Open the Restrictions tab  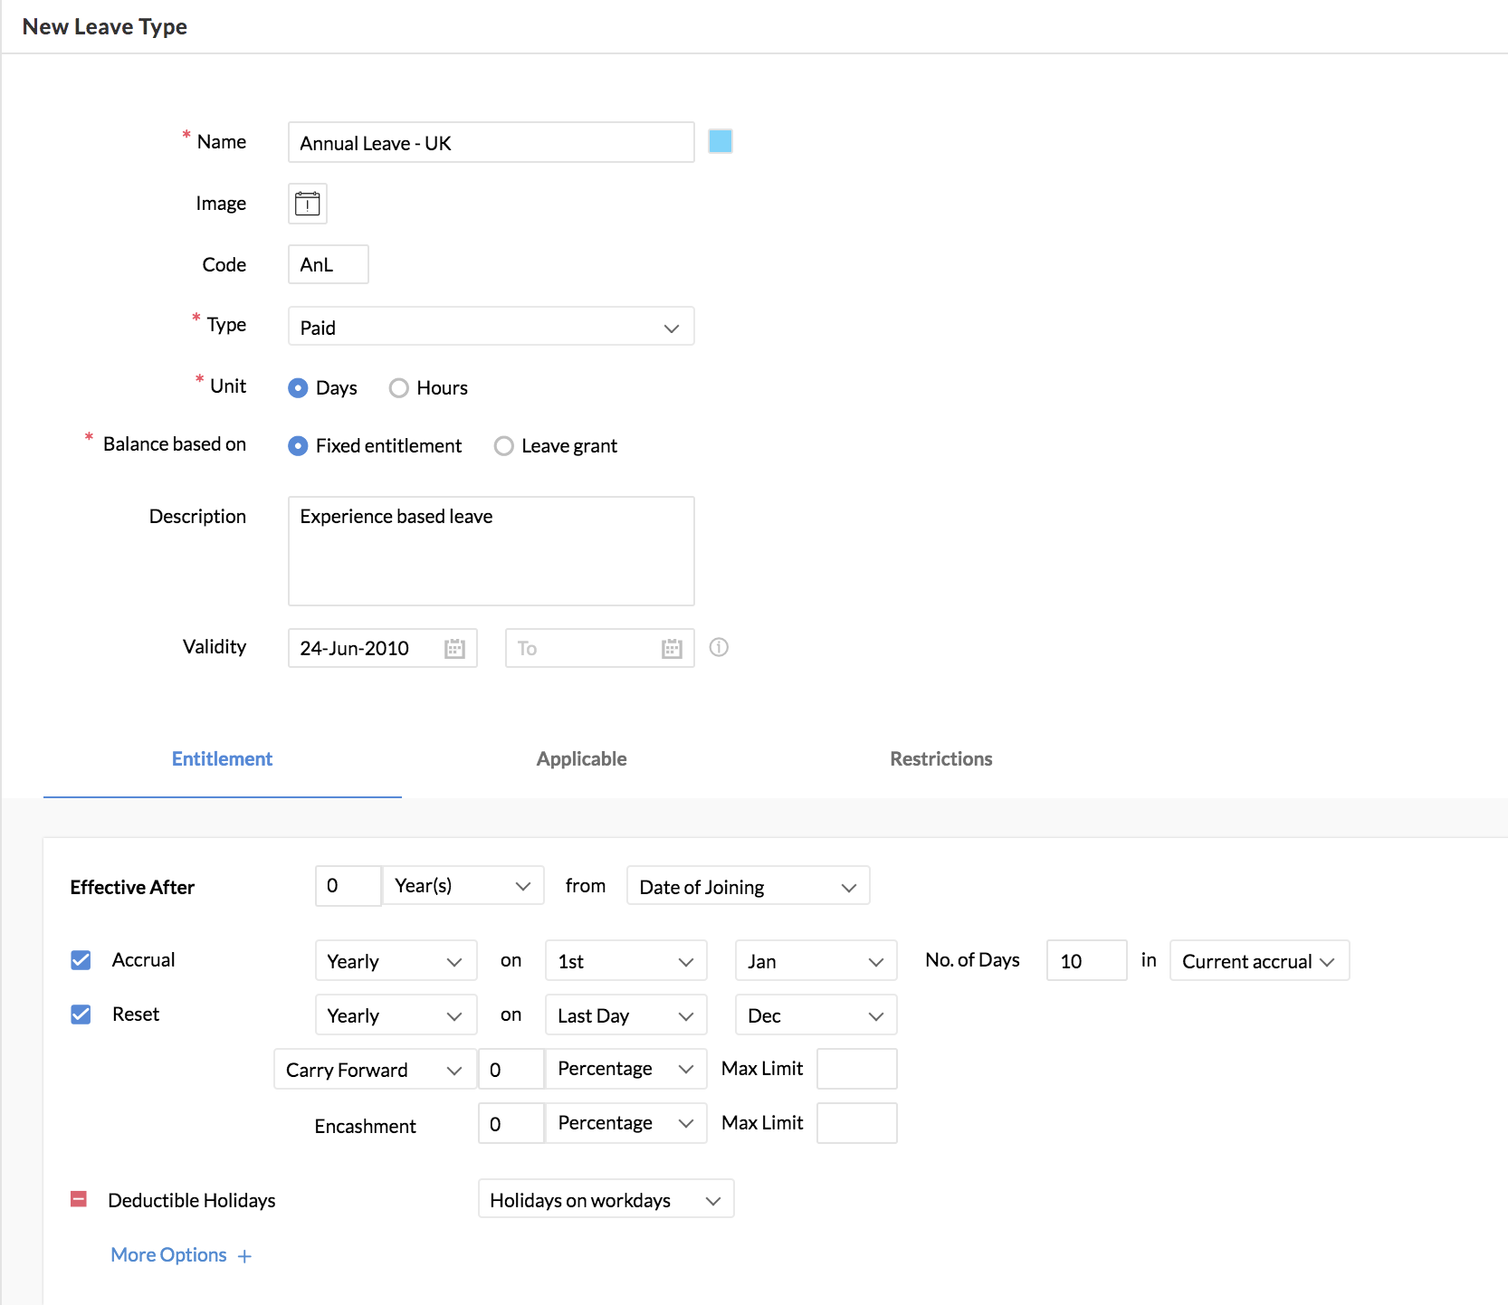point(940,759)
